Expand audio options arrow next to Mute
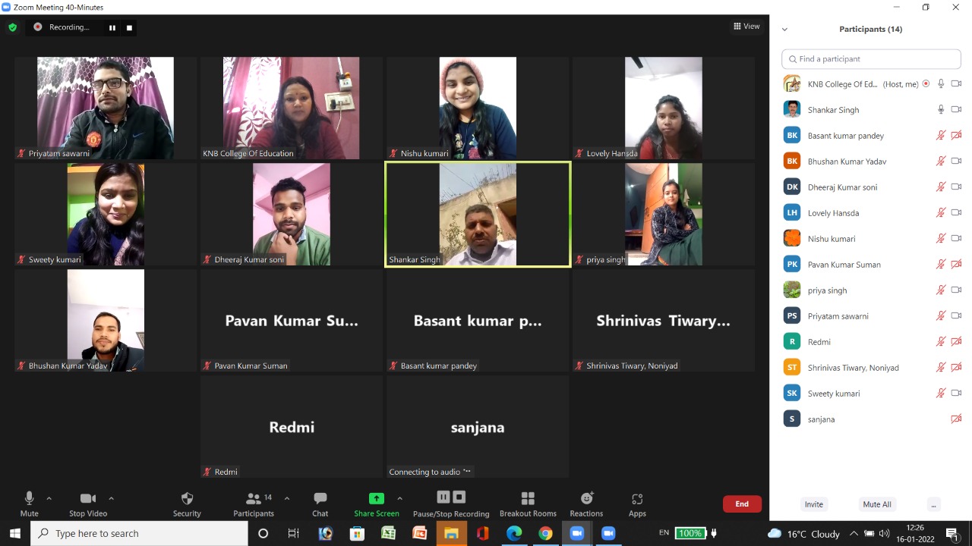Image resolution: width=972 pixels, height=546 pixels. (49, 498)
